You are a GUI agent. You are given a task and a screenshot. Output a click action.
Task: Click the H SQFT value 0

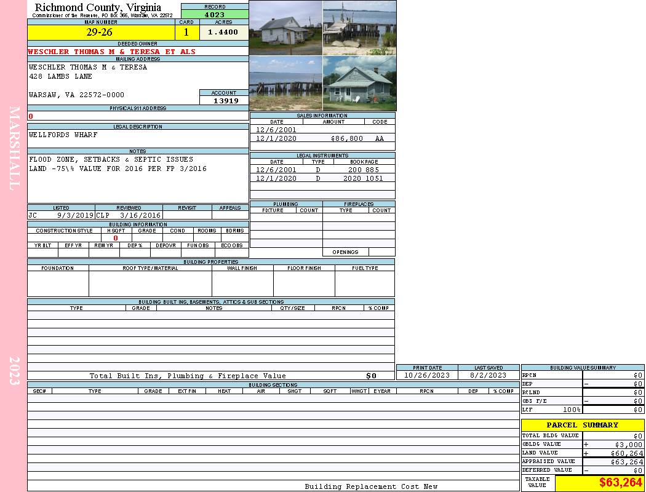pos(116,238)
